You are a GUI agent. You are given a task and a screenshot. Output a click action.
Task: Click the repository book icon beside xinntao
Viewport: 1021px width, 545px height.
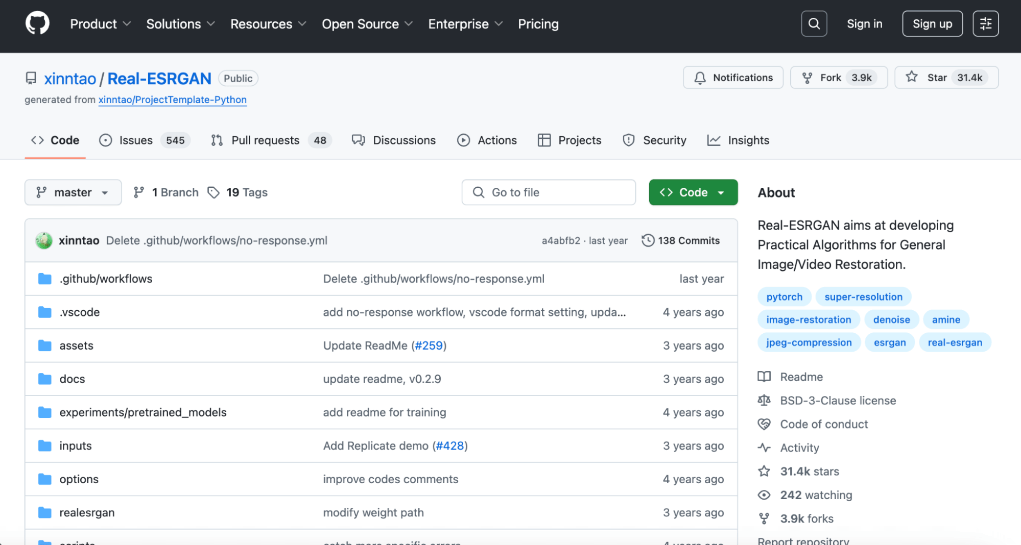[x=31, y=78]
